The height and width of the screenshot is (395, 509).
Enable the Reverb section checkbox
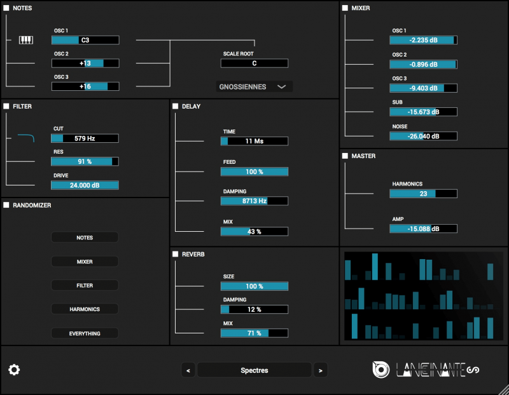click(176, 254)
